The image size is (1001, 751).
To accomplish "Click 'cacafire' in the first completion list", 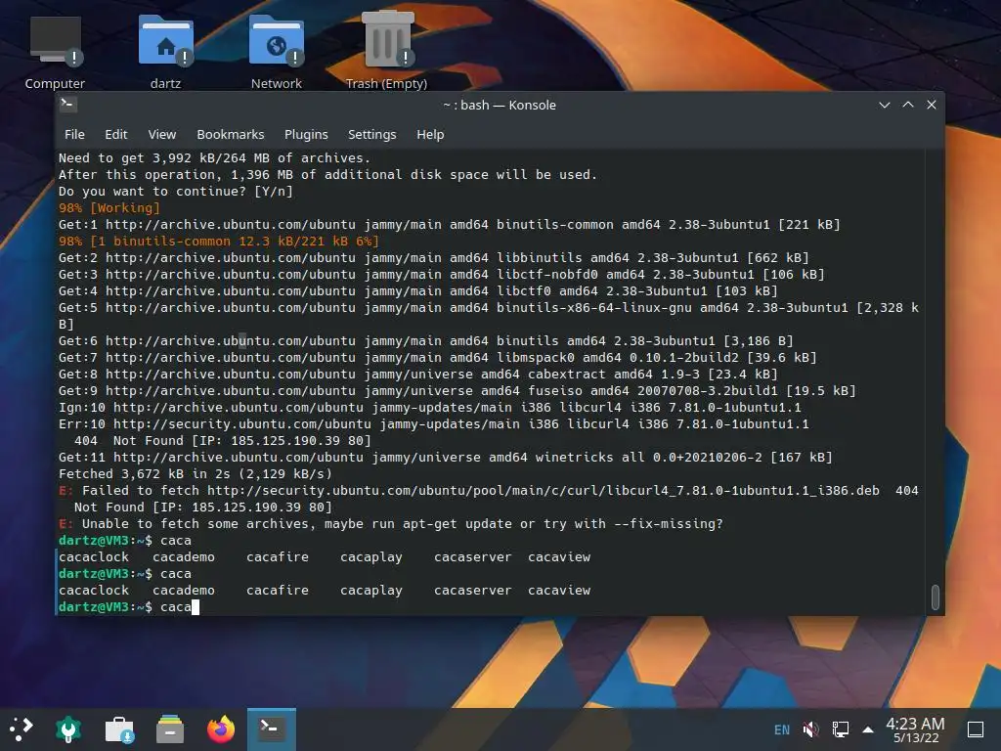I will (x=278, y=556).
